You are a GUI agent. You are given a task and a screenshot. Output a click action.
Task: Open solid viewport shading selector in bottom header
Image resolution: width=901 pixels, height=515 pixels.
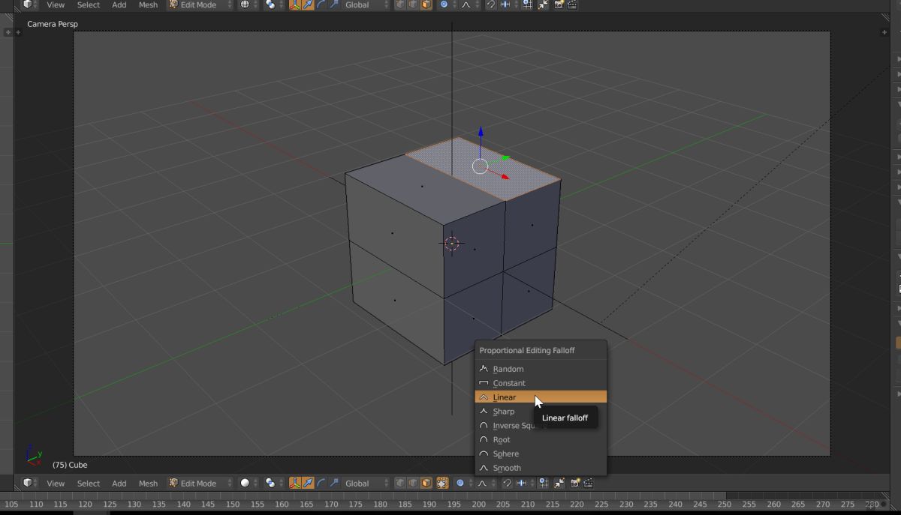249,484
